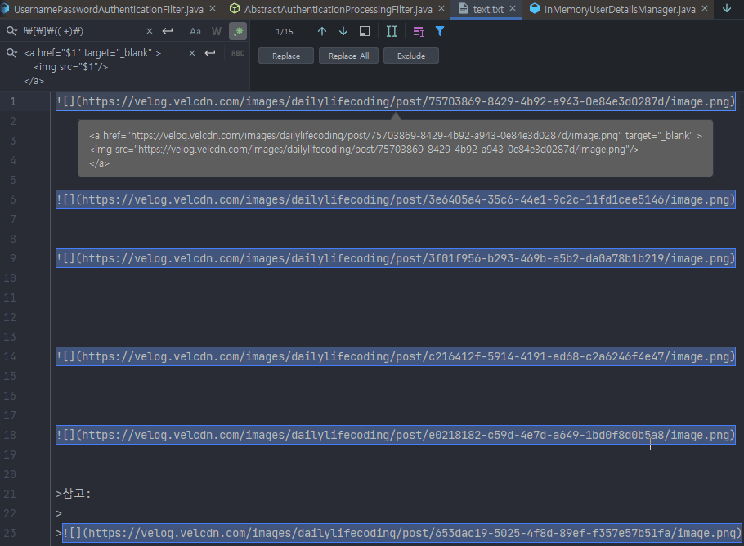Clear the search field with its X icon
Viewport: 744px width, 546px height.
tap(149, 31)
